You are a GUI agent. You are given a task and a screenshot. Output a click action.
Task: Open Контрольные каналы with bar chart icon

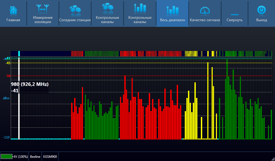pyautogui.click(x=140, y=13)
